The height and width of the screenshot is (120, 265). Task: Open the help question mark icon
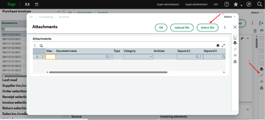(x=227, y=4)
